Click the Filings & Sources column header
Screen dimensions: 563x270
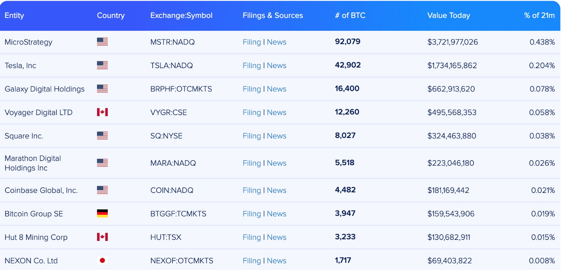coord(273,15)
